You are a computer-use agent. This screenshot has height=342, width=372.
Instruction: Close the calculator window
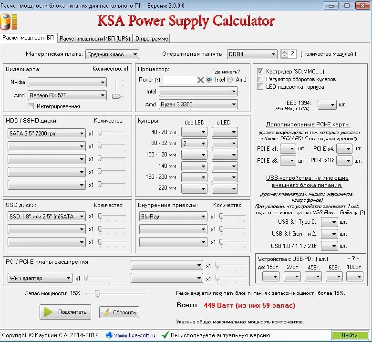click(363, 5)
